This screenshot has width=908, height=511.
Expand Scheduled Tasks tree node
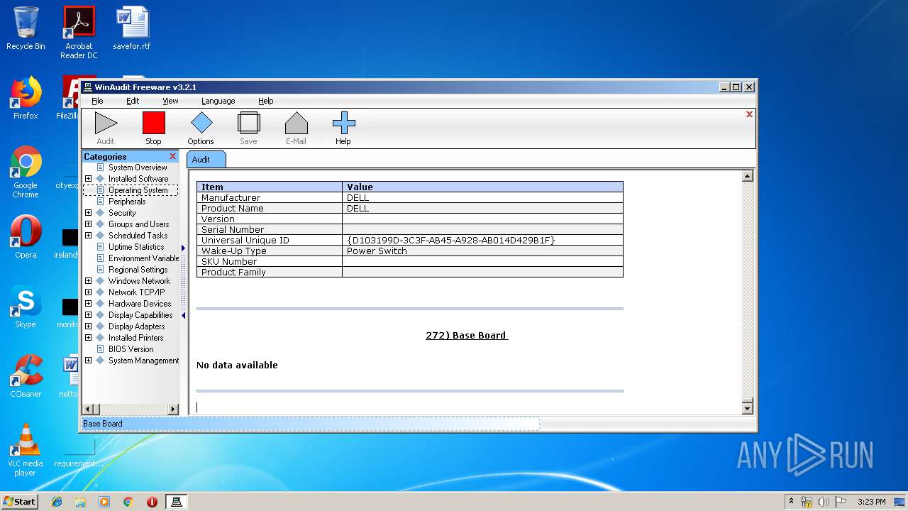[88, 236]
